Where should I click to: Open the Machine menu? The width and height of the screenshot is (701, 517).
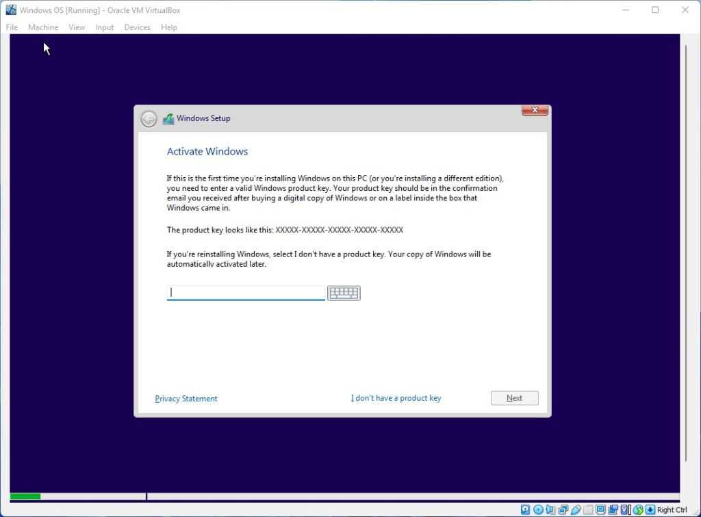click(x=43, y=27)
